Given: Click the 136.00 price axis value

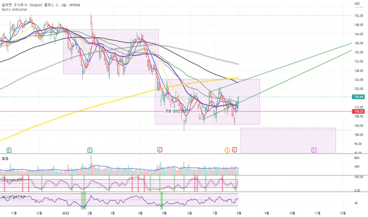Looking at the screenshot, I should pyautogui.click(x=359, y=52).
